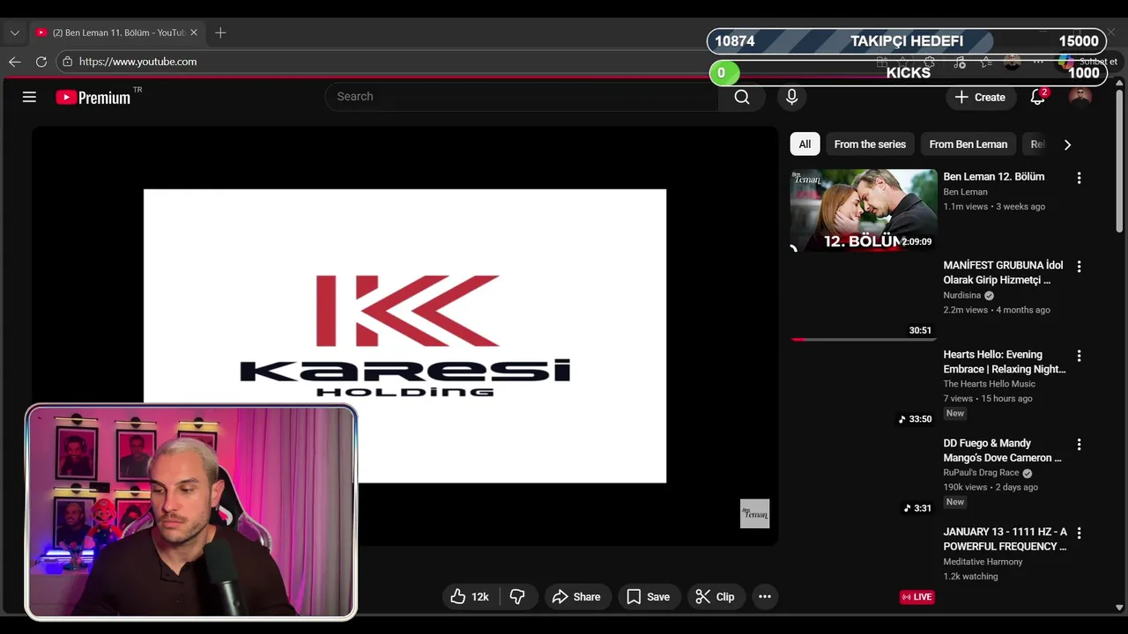Screen dimensions: 1128x634
Task: Click the 3:31 duration badge
Action: 917,508
